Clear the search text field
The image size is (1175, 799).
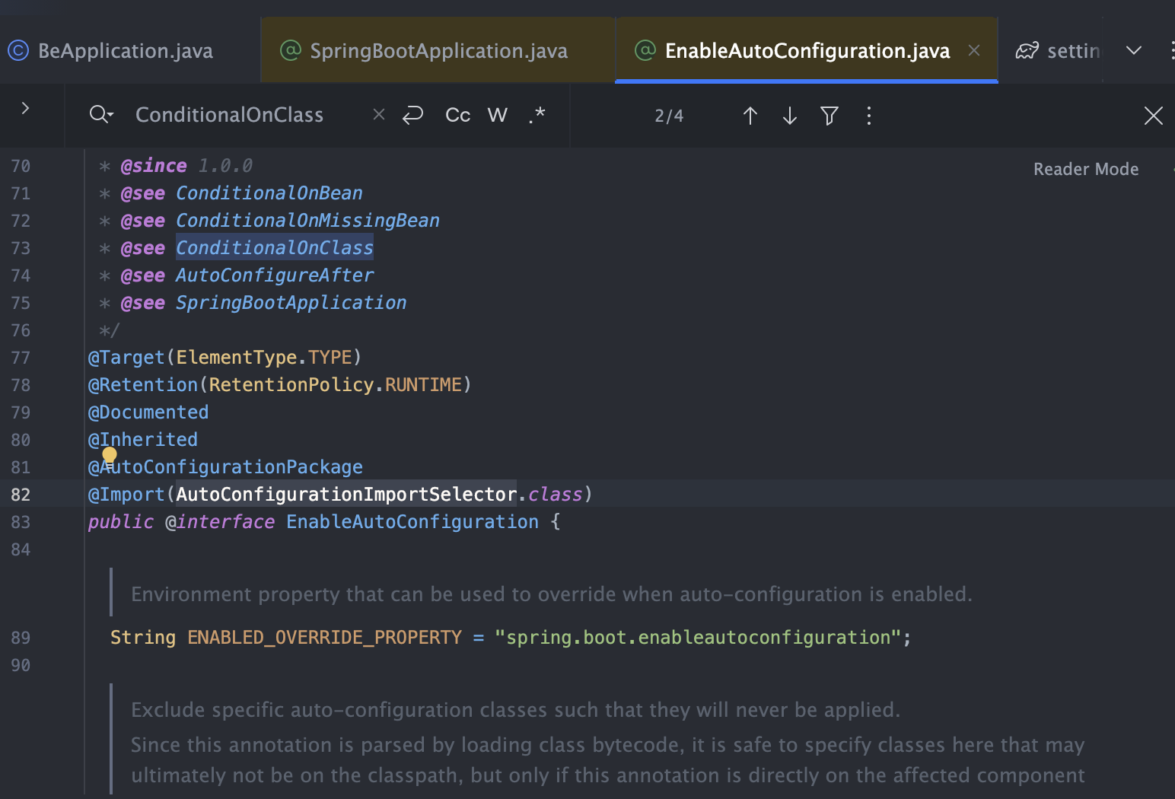click(379, 114)
